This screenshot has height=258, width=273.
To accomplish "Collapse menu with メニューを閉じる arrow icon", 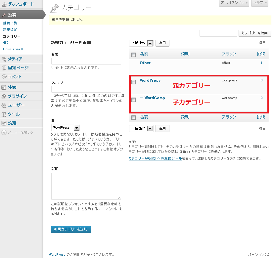I will 4,132.
